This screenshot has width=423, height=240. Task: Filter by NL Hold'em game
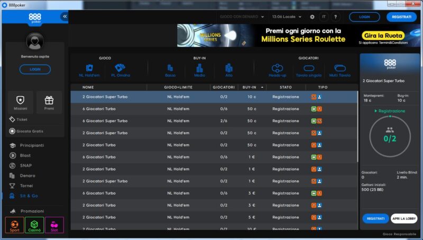(x=89, y=70)
